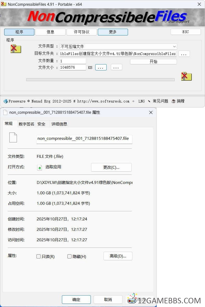Click the 高级(D)... button
205x307 pixels.
click(x=118, y=256)
